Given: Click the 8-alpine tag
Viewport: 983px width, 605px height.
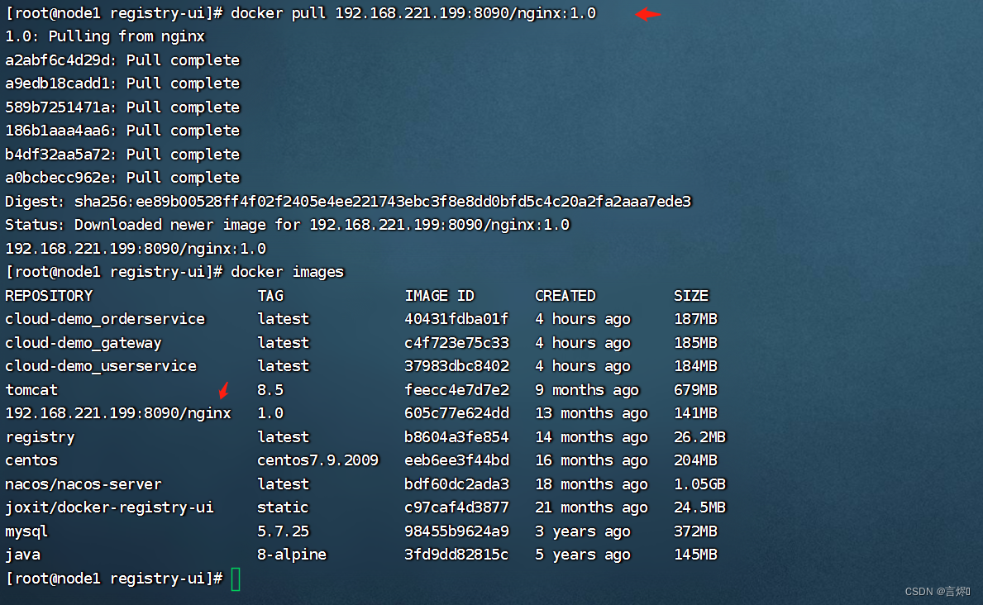Looking at the screenshot, I should point(292,555).
